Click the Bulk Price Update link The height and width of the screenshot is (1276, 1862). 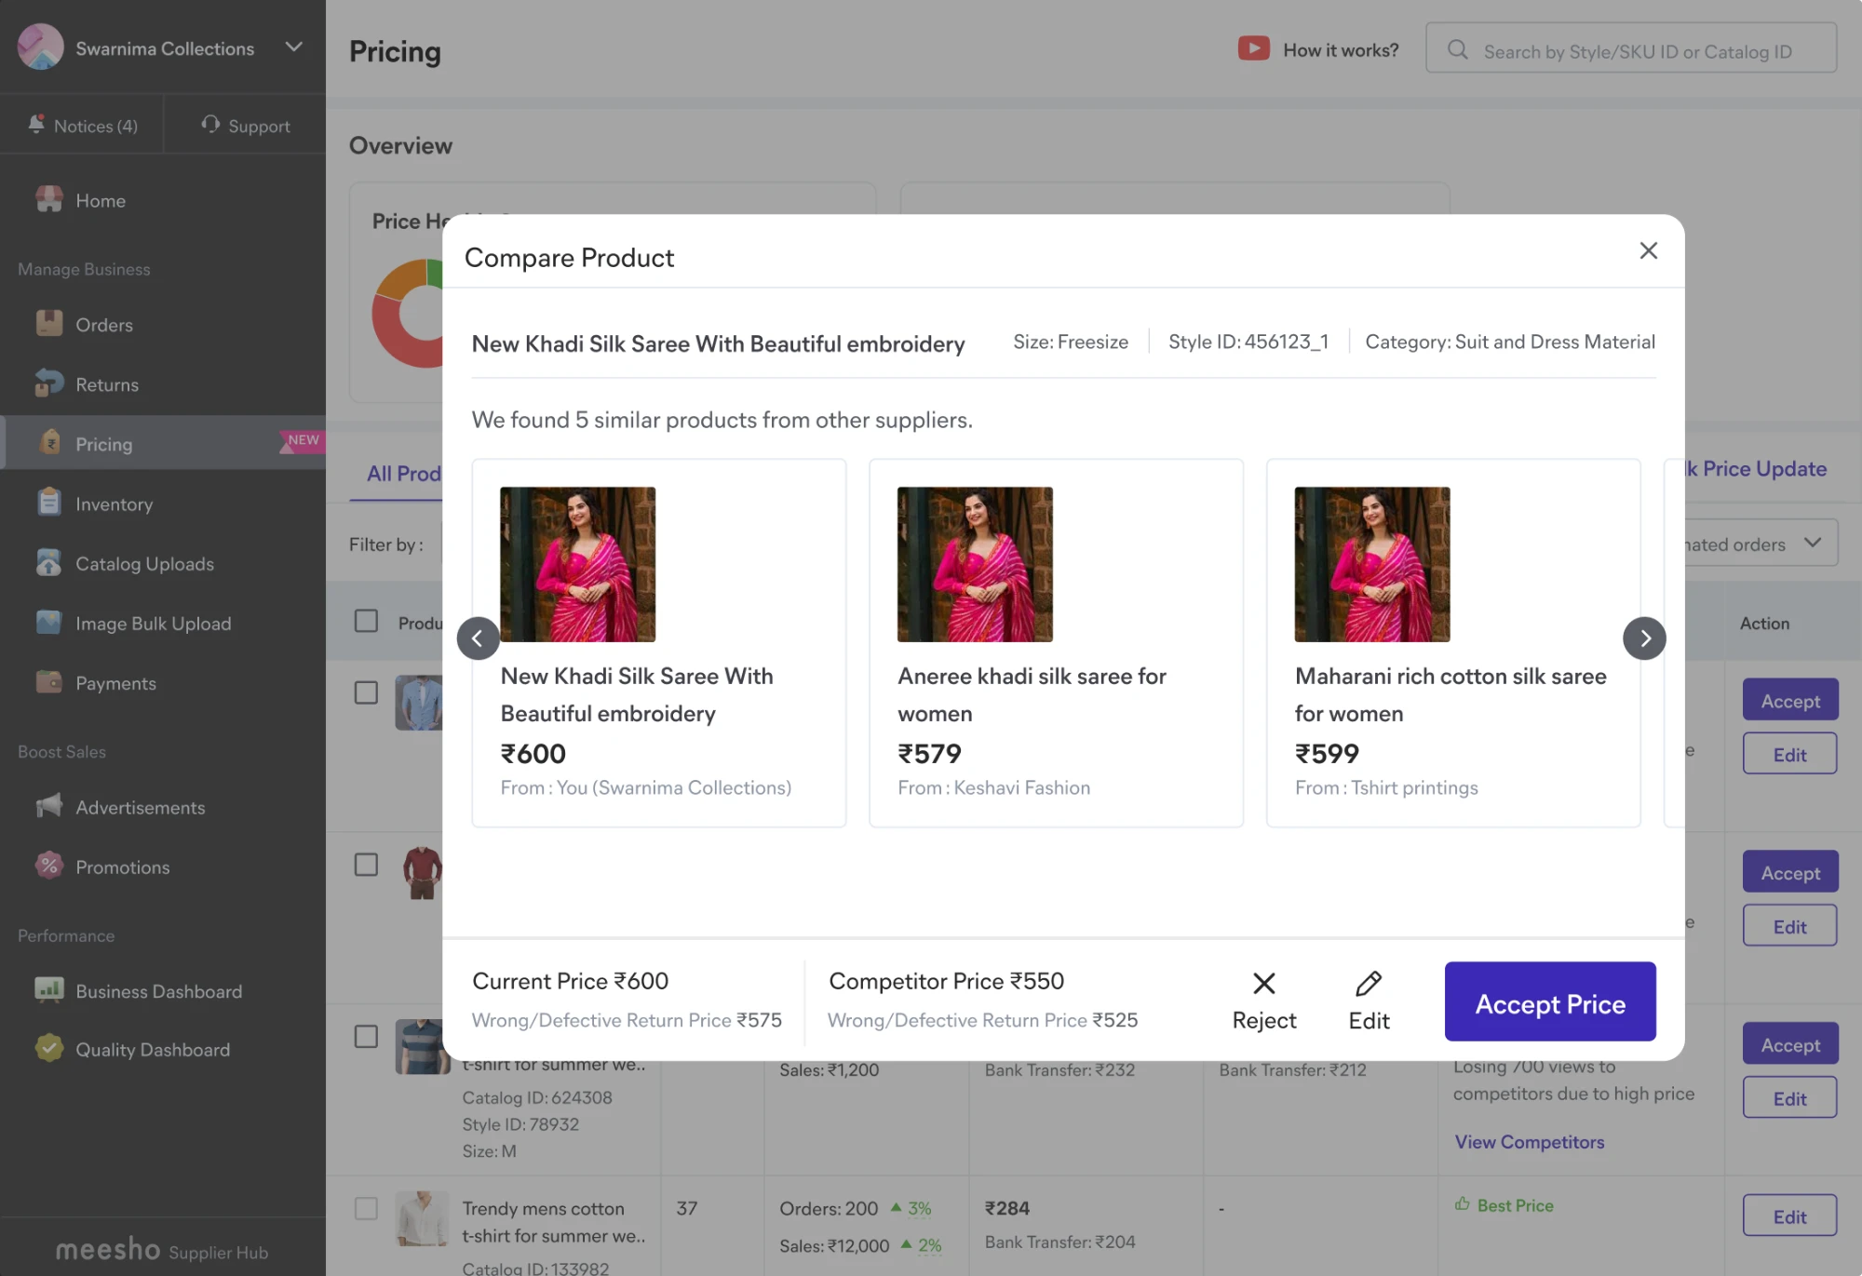point(1756,468)
